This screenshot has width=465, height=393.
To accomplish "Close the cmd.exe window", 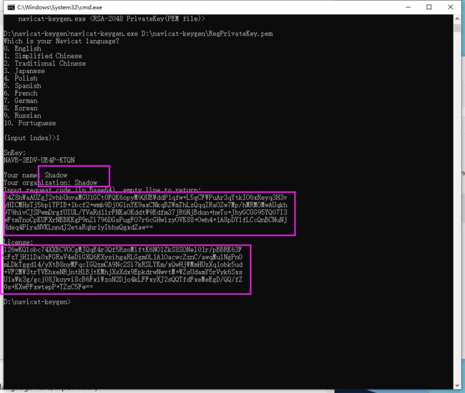I will tap(450, 7).
